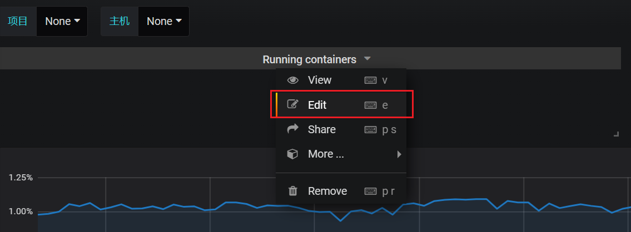Viewport: 631px width, 232px height.
Task: Click keyboard shortcut icon next to v
Action: [x=371, y=80]
